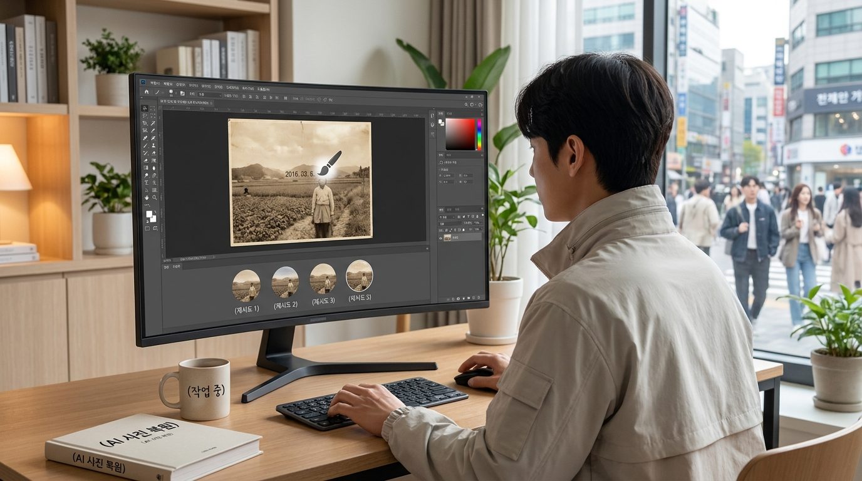The width and height of the screenshot is (862, 481).
Task: Select the highlighted thumbnail labeled (제시도 S)
Action: (x=359, y=276)
